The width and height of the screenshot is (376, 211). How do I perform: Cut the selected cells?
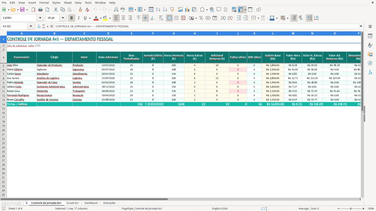(56, 10)
